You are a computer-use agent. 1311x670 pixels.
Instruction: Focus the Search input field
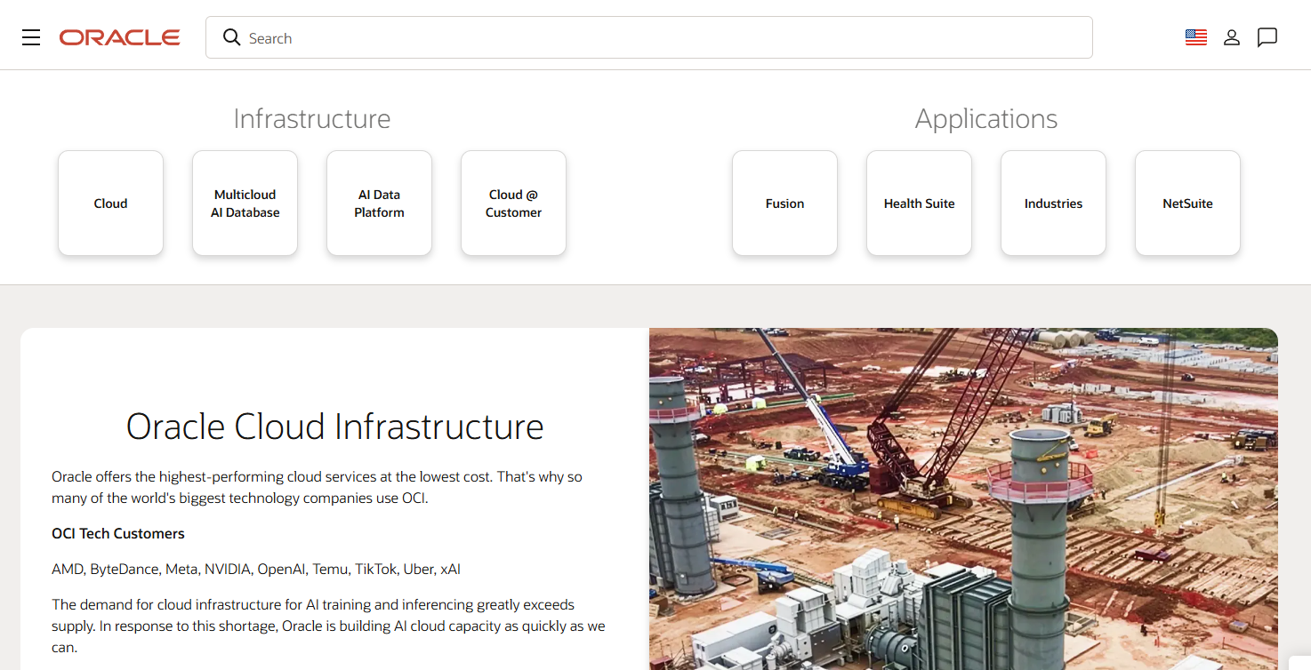[x=649, y=37]
